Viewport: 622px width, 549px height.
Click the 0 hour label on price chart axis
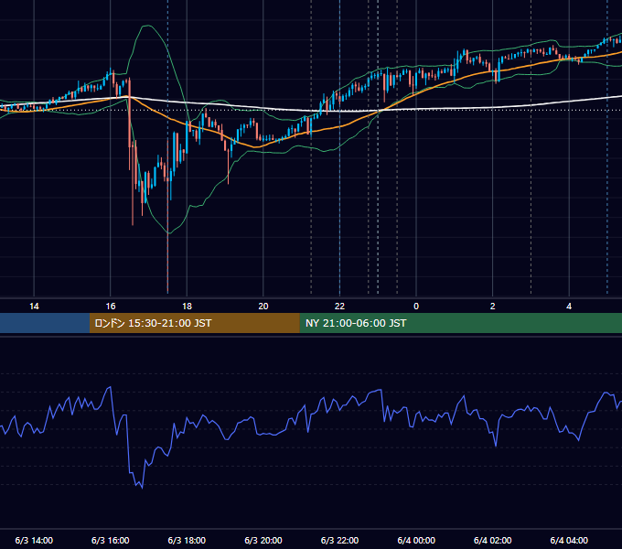click(x=416, y=307)
